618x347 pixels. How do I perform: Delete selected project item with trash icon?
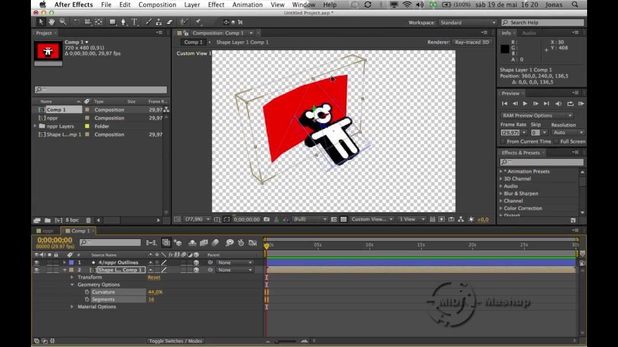click(x=88, y=220)
